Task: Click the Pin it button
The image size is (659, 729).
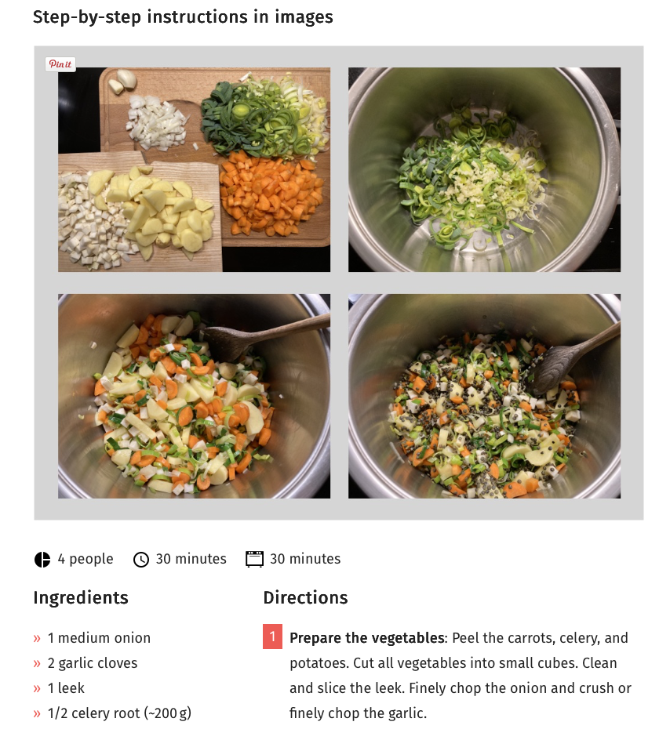Action: click(60, 64)
